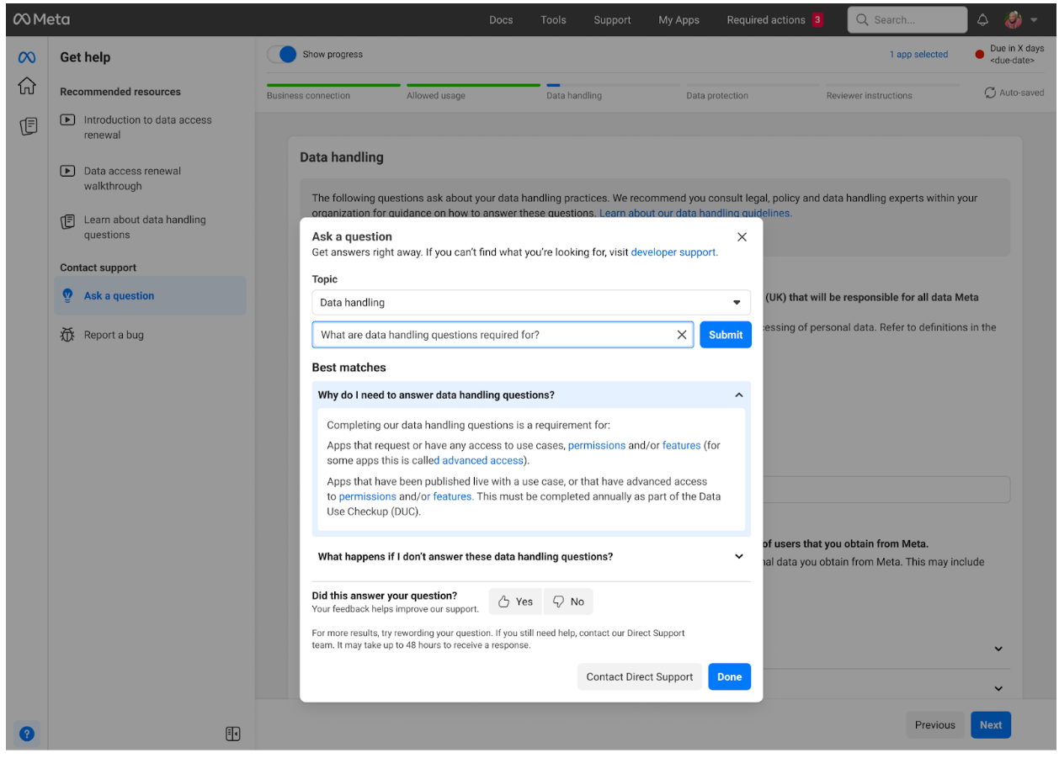This screenshot has width=1059, height=758.
Task: Click the Meta logo in top bar
Action: tap(41, 19)
